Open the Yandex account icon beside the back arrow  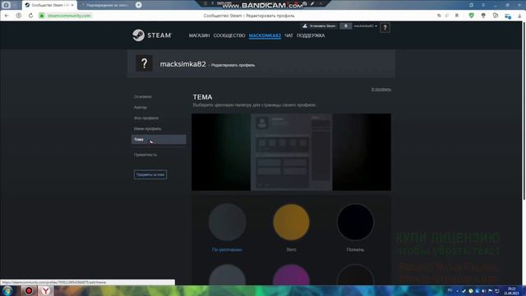(18, 16)
